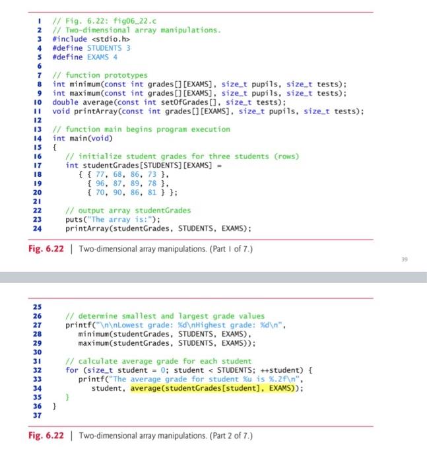427x462 pixels.
Task: Click line number 17
Action: (38, 165)
